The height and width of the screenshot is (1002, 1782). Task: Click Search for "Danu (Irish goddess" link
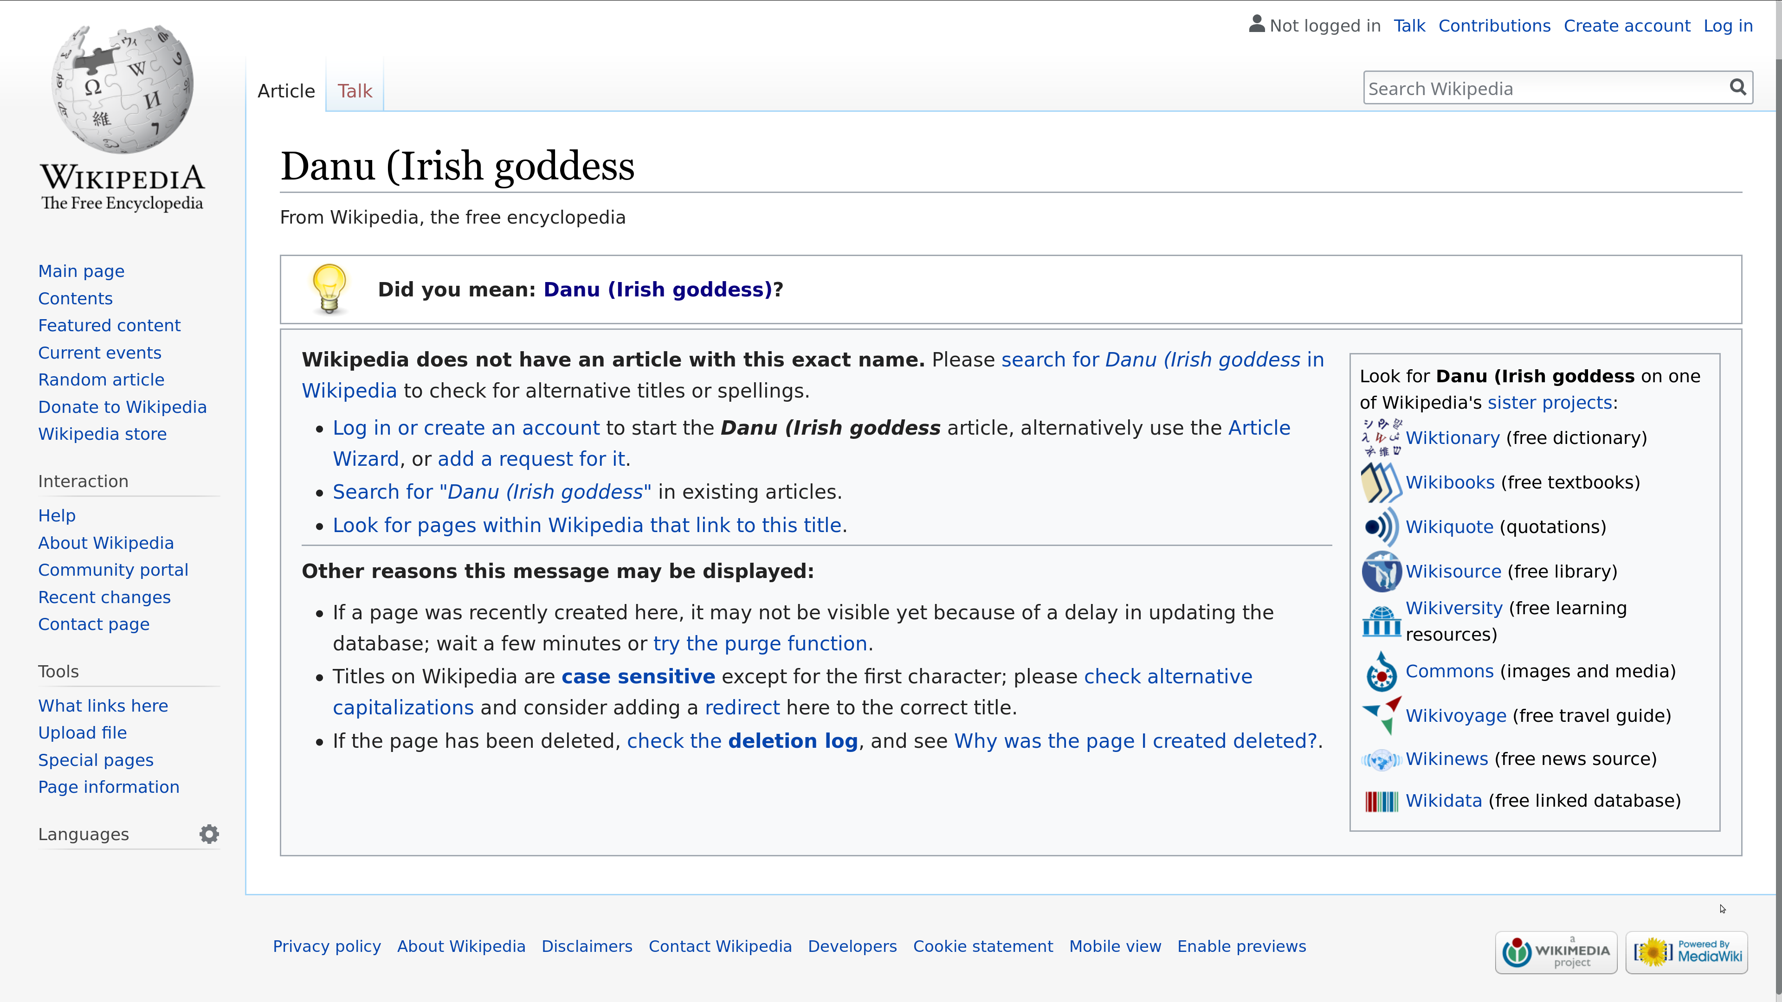click(x=492, y=492)
